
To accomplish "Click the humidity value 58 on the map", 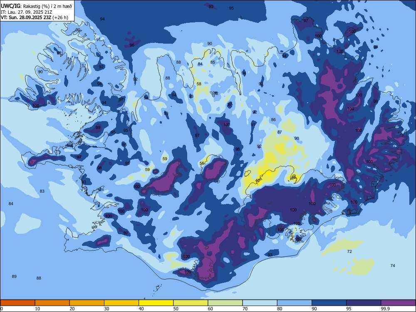I will [x=199, y=84].
